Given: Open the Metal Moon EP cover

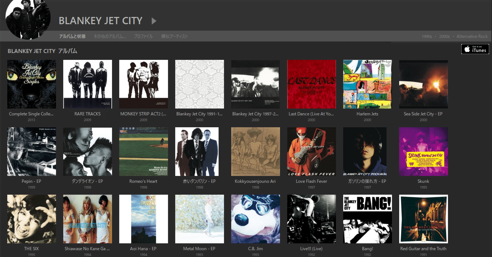Looking at the screenshot, I should (199, 219).
